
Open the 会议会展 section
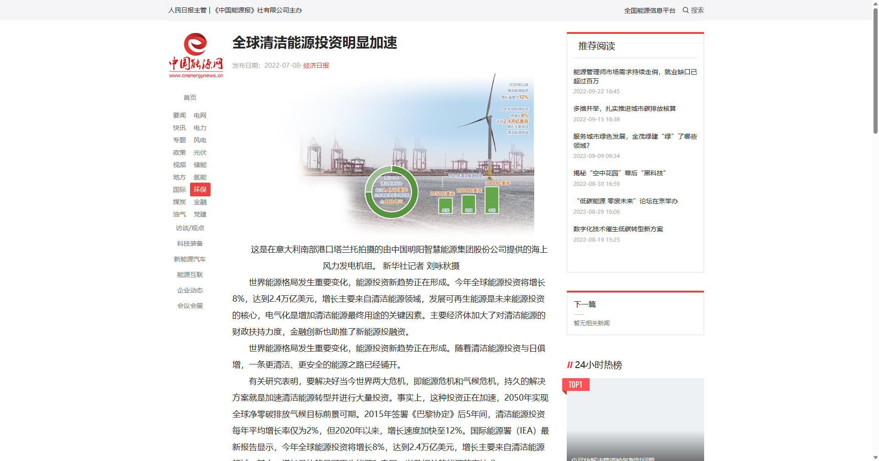point(190,306)
